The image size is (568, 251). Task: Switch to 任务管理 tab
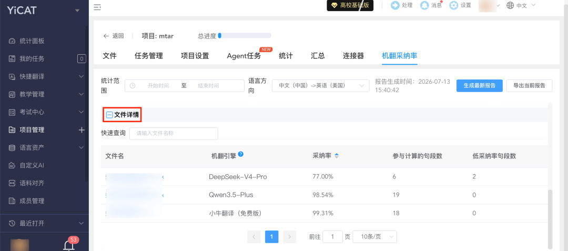(x=148, y=56)
